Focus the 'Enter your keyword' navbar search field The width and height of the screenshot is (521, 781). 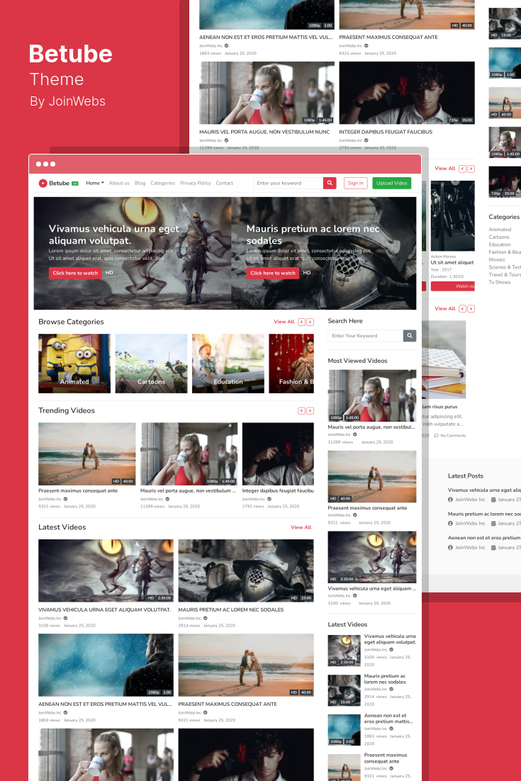pyautogui.click(x=288, y=184)
